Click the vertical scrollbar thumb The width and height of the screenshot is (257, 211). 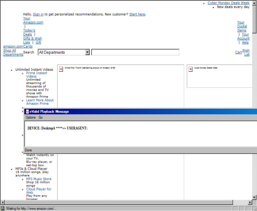point(254,19)
